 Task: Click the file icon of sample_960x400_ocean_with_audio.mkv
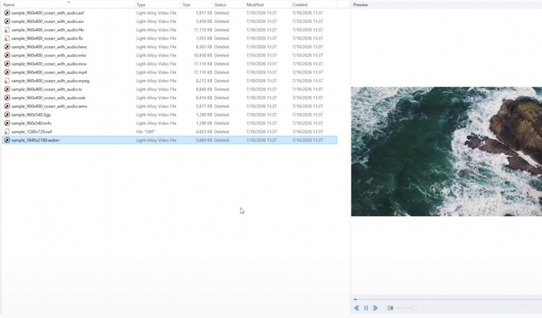(x=7, y=55)
